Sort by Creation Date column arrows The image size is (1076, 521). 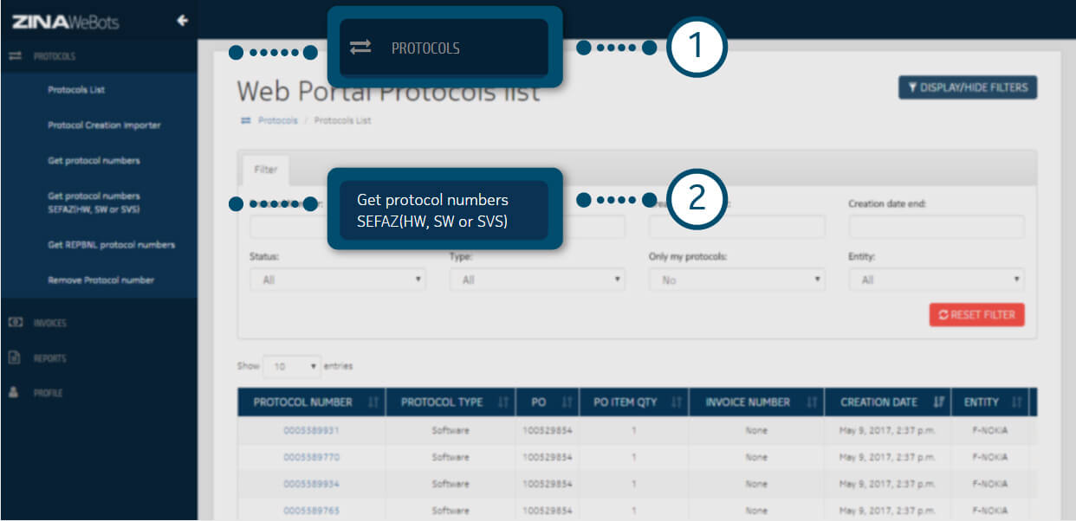click(939, 402)
